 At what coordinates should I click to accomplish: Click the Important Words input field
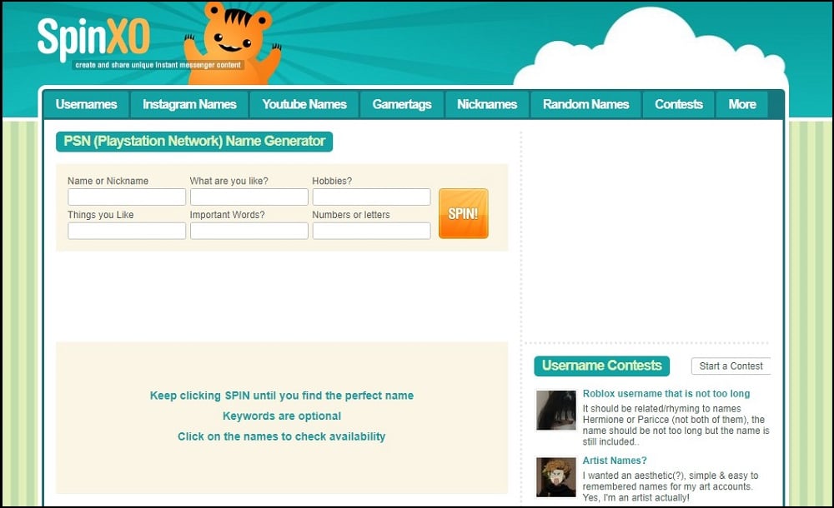(249, 232)
